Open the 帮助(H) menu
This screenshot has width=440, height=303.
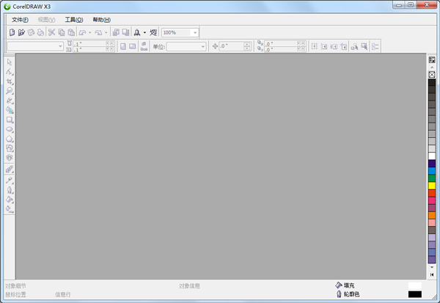[102, 20]
